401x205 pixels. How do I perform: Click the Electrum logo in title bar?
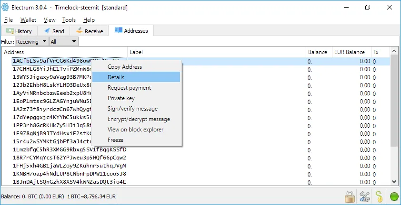pyautogui.click(x=5, y=8)
